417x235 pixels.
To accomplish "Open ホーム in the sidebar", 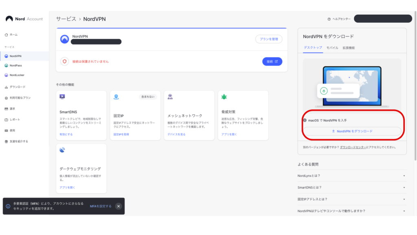I will (x=13, y=35).
